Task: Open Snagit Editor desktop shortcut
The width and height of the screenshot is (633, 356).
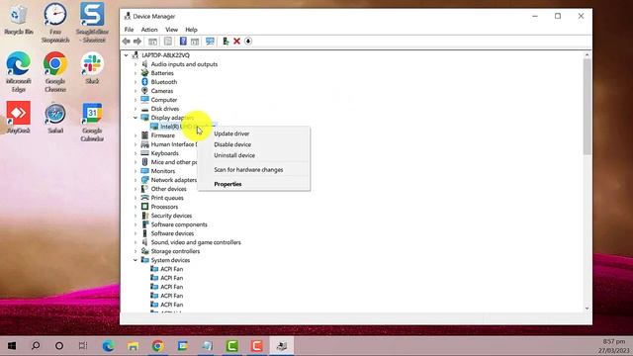Action: point(92,23)
